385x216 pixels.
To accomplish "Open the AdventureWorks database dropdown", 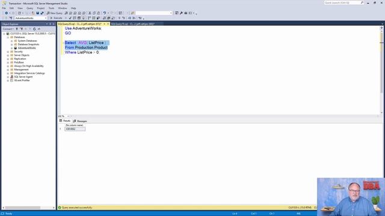I will [46, 18].
